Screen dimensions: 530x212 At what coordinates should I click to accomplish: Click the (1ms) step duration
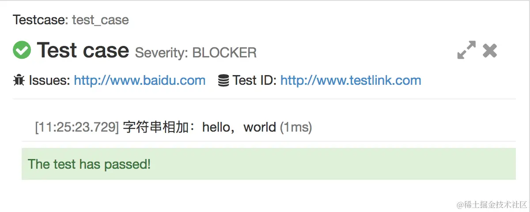(296, 128)
